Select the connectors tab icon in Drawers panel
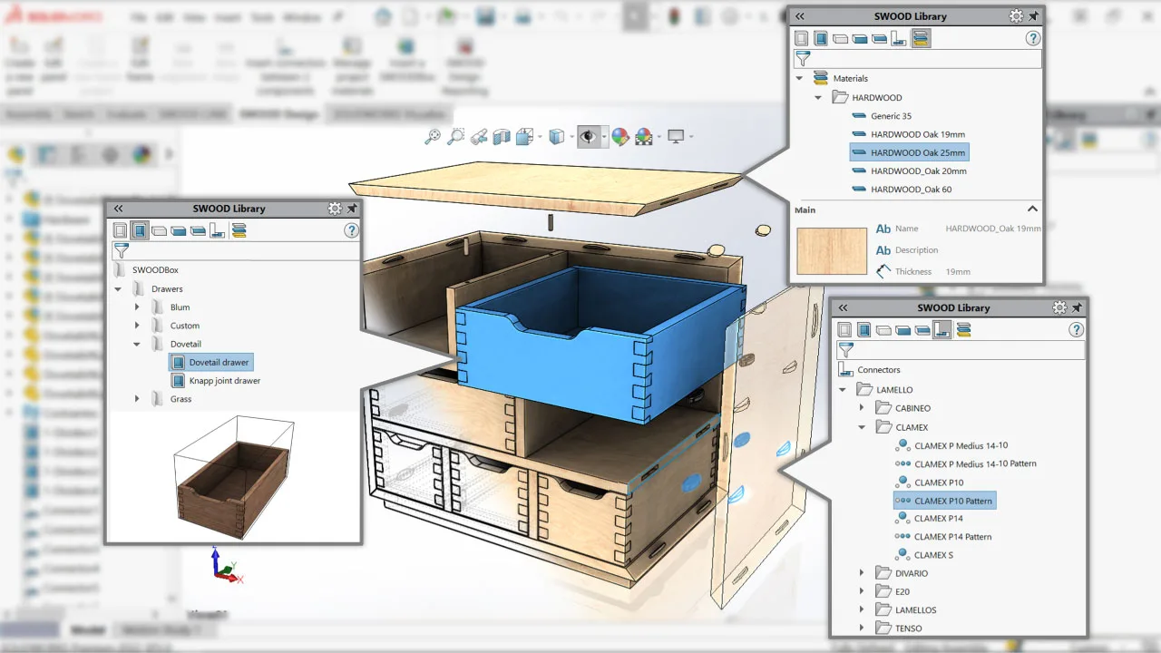This screenshot has height=653, width=1161. (218, 230)
